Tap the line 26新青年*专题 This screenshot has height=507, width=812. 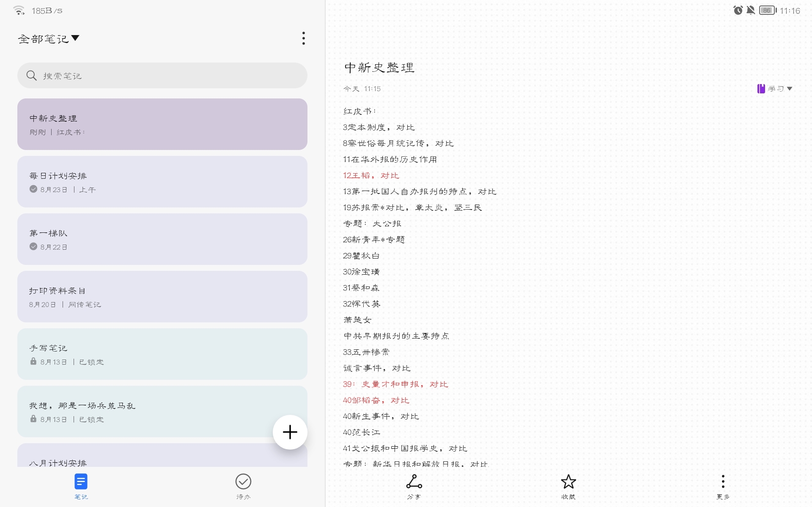point(374,240)
